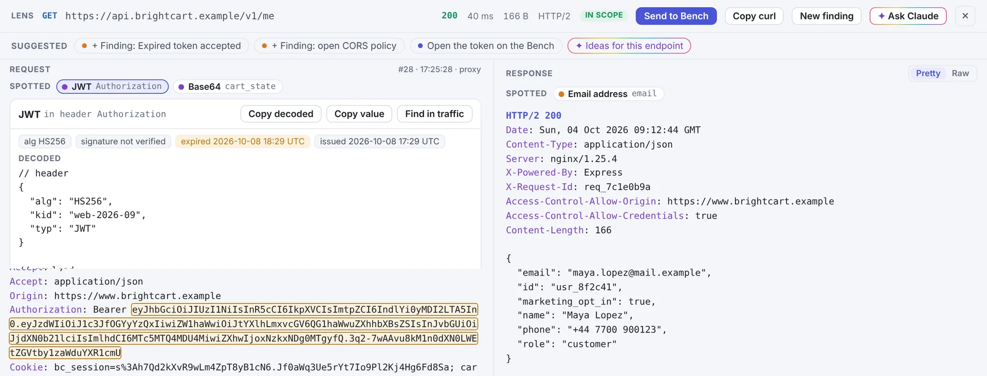Choose 'Open the token on the Bench'
Viewport: 987px width, 376px height.
point(486,46)
